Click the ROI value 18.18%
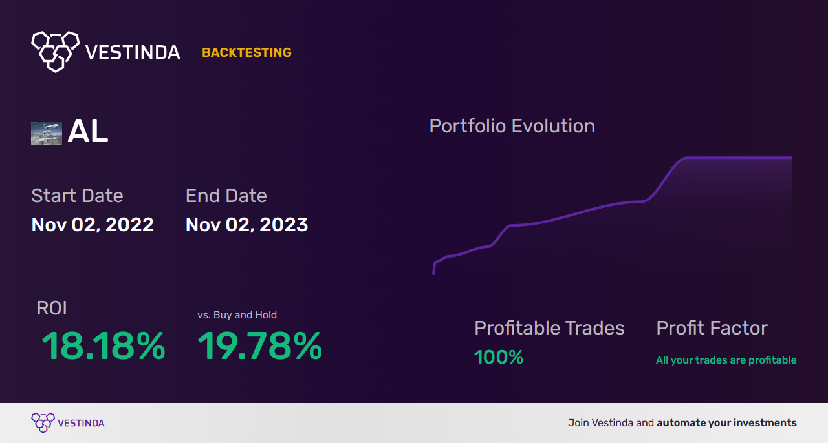828x443 pixels. [103, 346]
